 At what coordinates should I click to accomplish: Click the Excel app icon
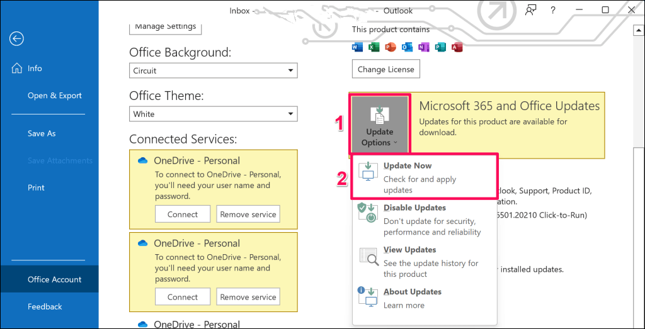pyautogui.click(x=374, y=47)
